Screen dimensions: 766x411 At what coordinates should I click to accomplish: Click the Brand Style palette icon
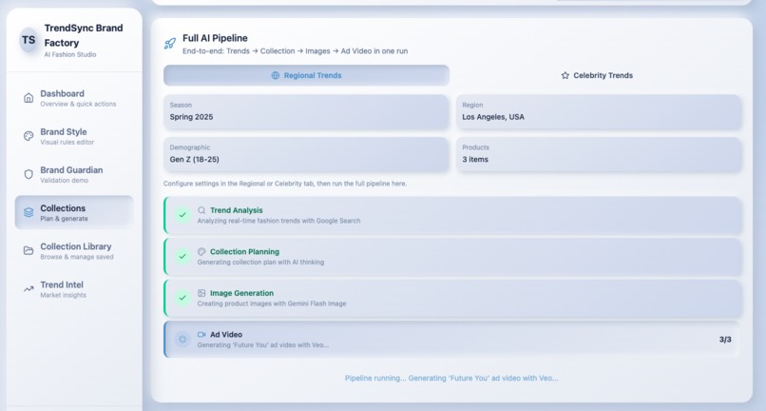point(29,136)
